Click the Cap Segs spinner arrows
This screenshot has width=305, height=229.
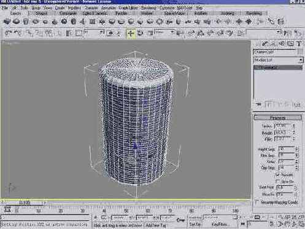[x=297, y=167]
